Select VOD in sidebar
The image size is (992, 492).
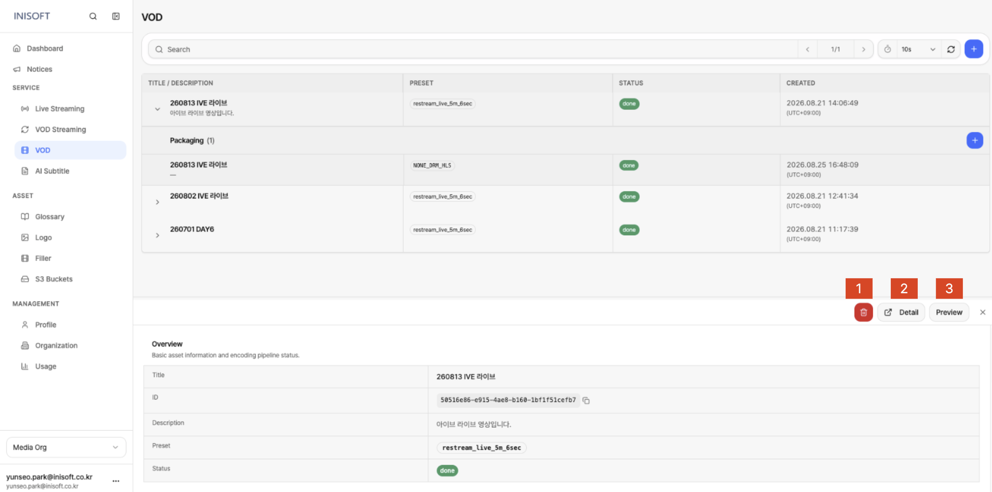click(71, 150)
